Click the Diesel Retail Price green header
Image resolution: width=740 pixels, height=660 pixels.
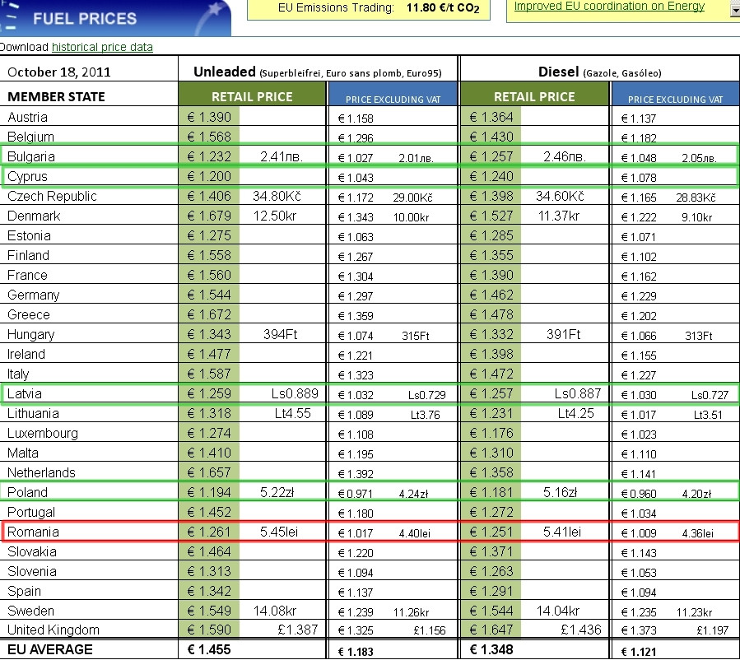click(533, 96)
